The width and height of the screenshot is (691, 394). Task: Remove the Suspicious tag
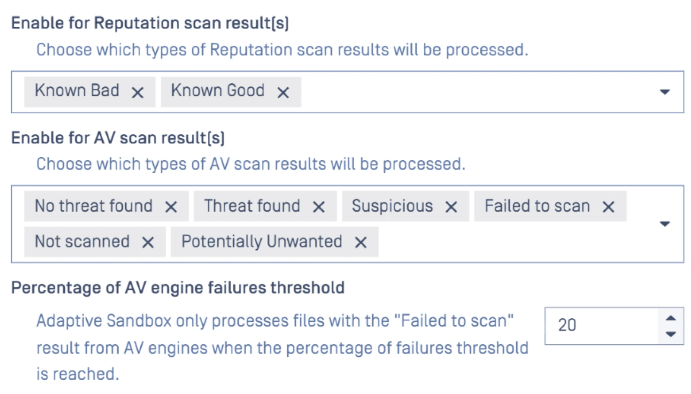(x=451, y=207)
